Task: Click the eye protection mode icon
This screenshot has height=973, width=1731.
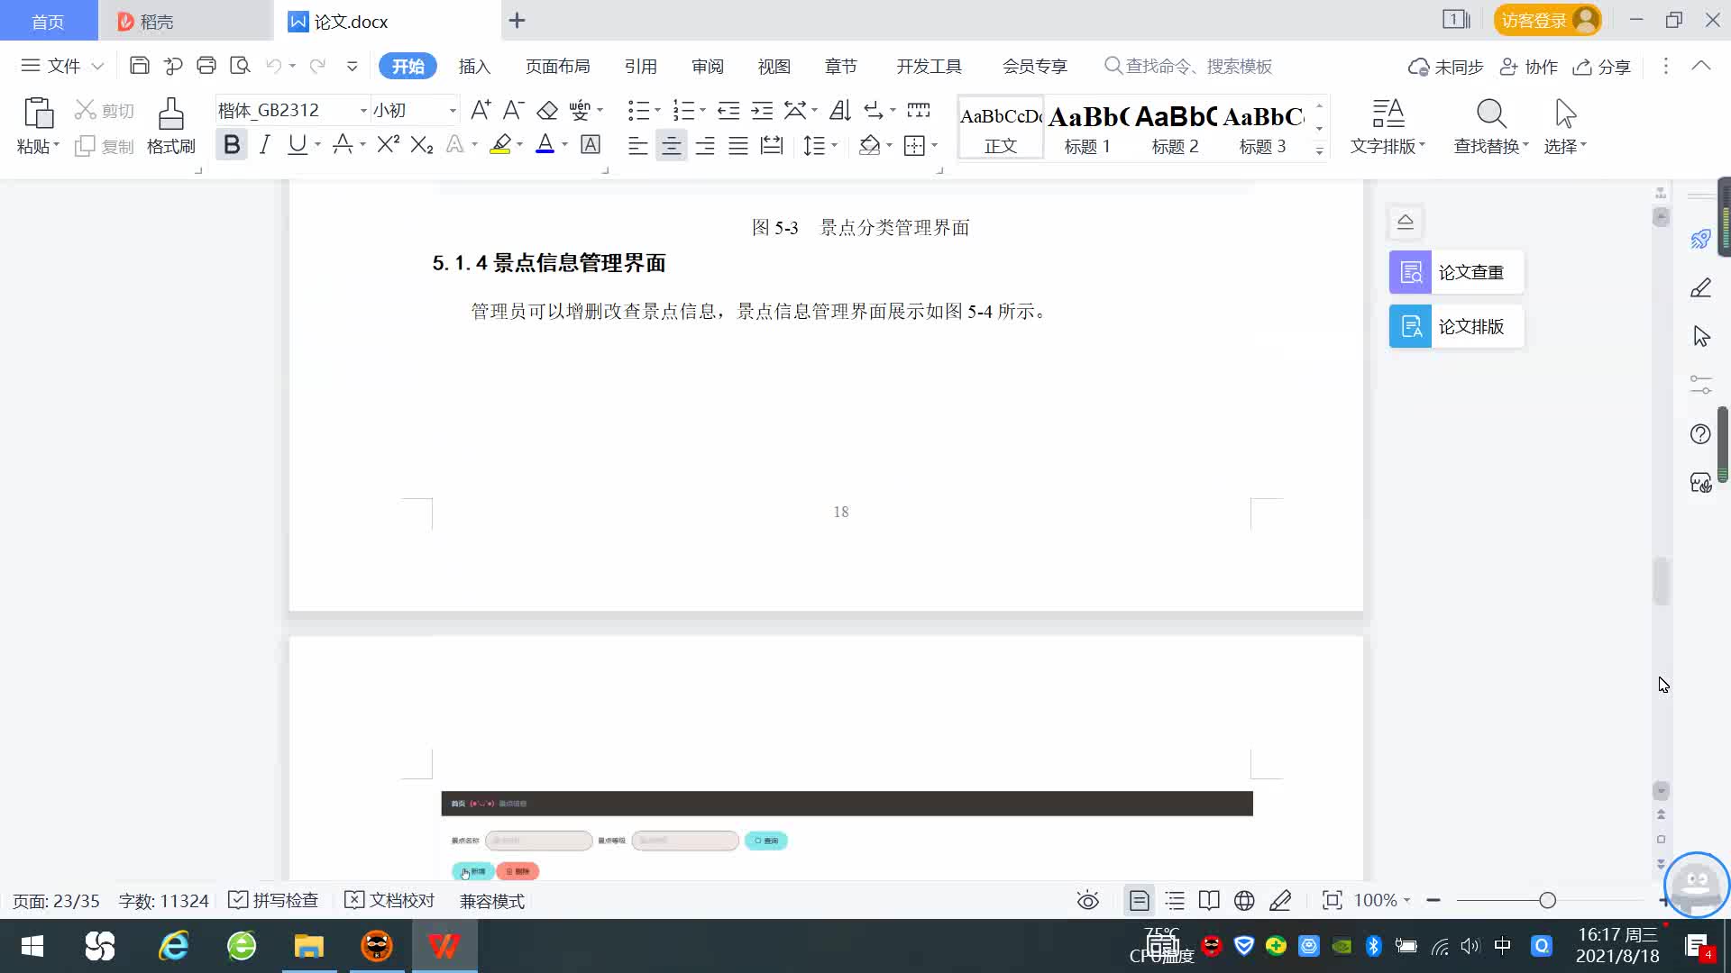Action: click(1088, 900)
